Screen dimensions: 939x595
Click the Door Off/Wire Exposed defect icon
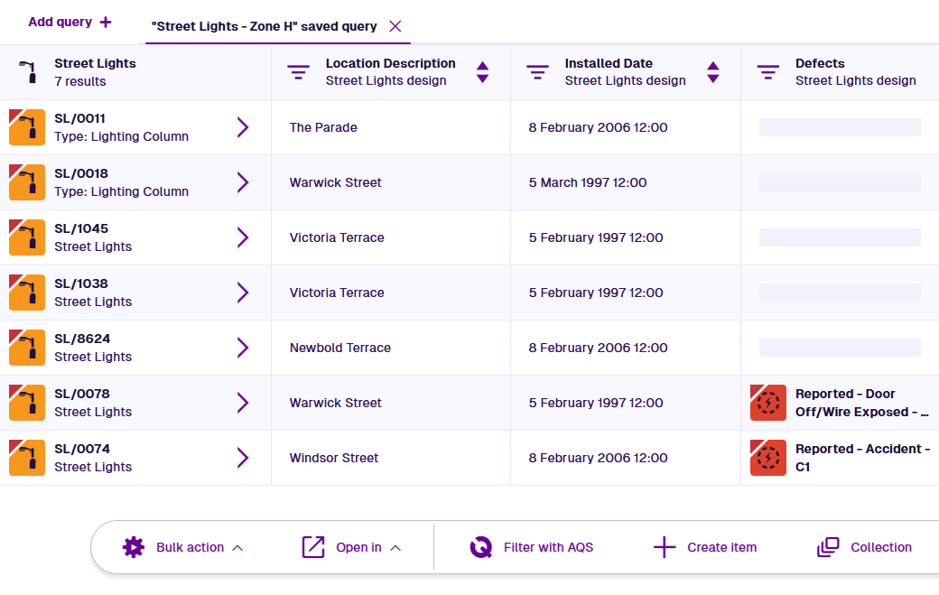click(x=768, y=403)
